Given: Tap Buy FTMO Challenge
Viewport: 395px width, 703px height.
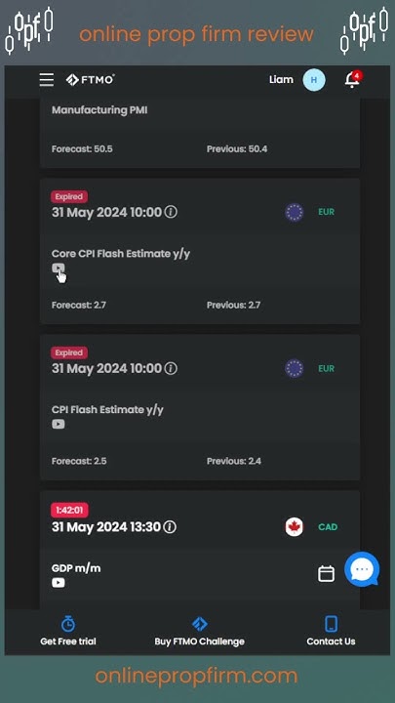Looking at the screenshot, I should tap(199, 632).
